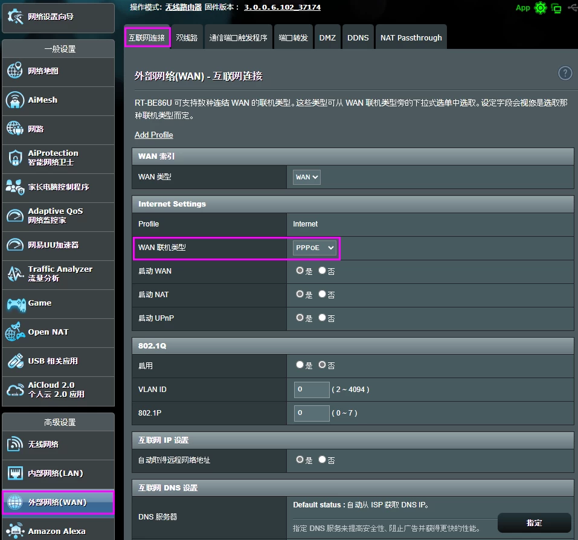Open the WAN 联机类型 PPPoE dropdown

(x=314, y=247)
